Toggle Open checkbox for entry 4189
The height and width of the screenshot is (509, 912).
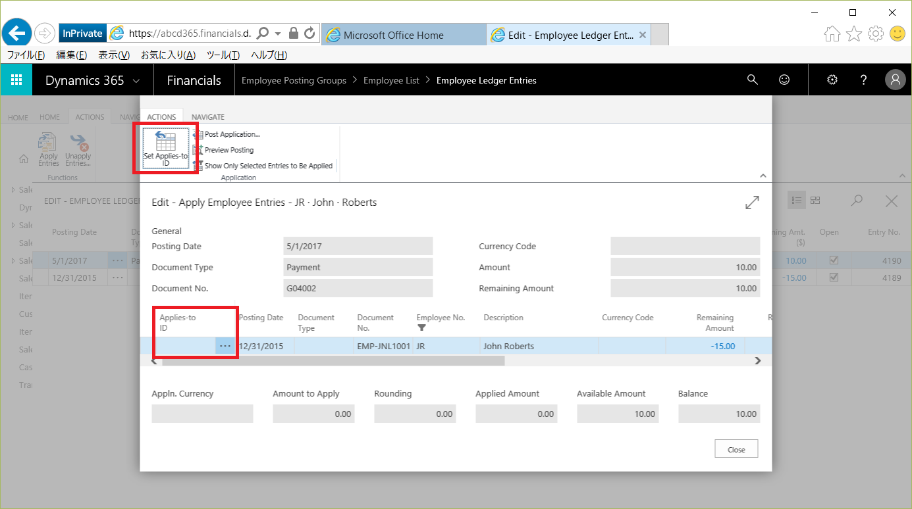[834, 278]
